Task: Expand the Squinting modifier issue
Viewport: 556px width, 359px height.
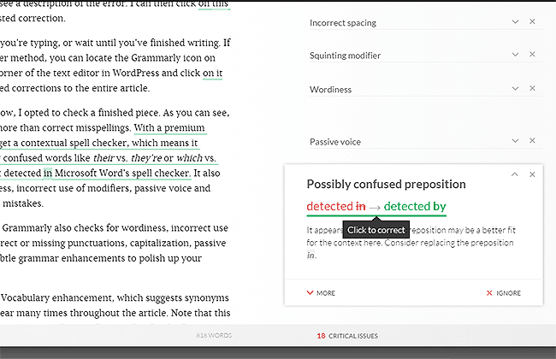Action: pyautogui.click(x=515, y=54)
